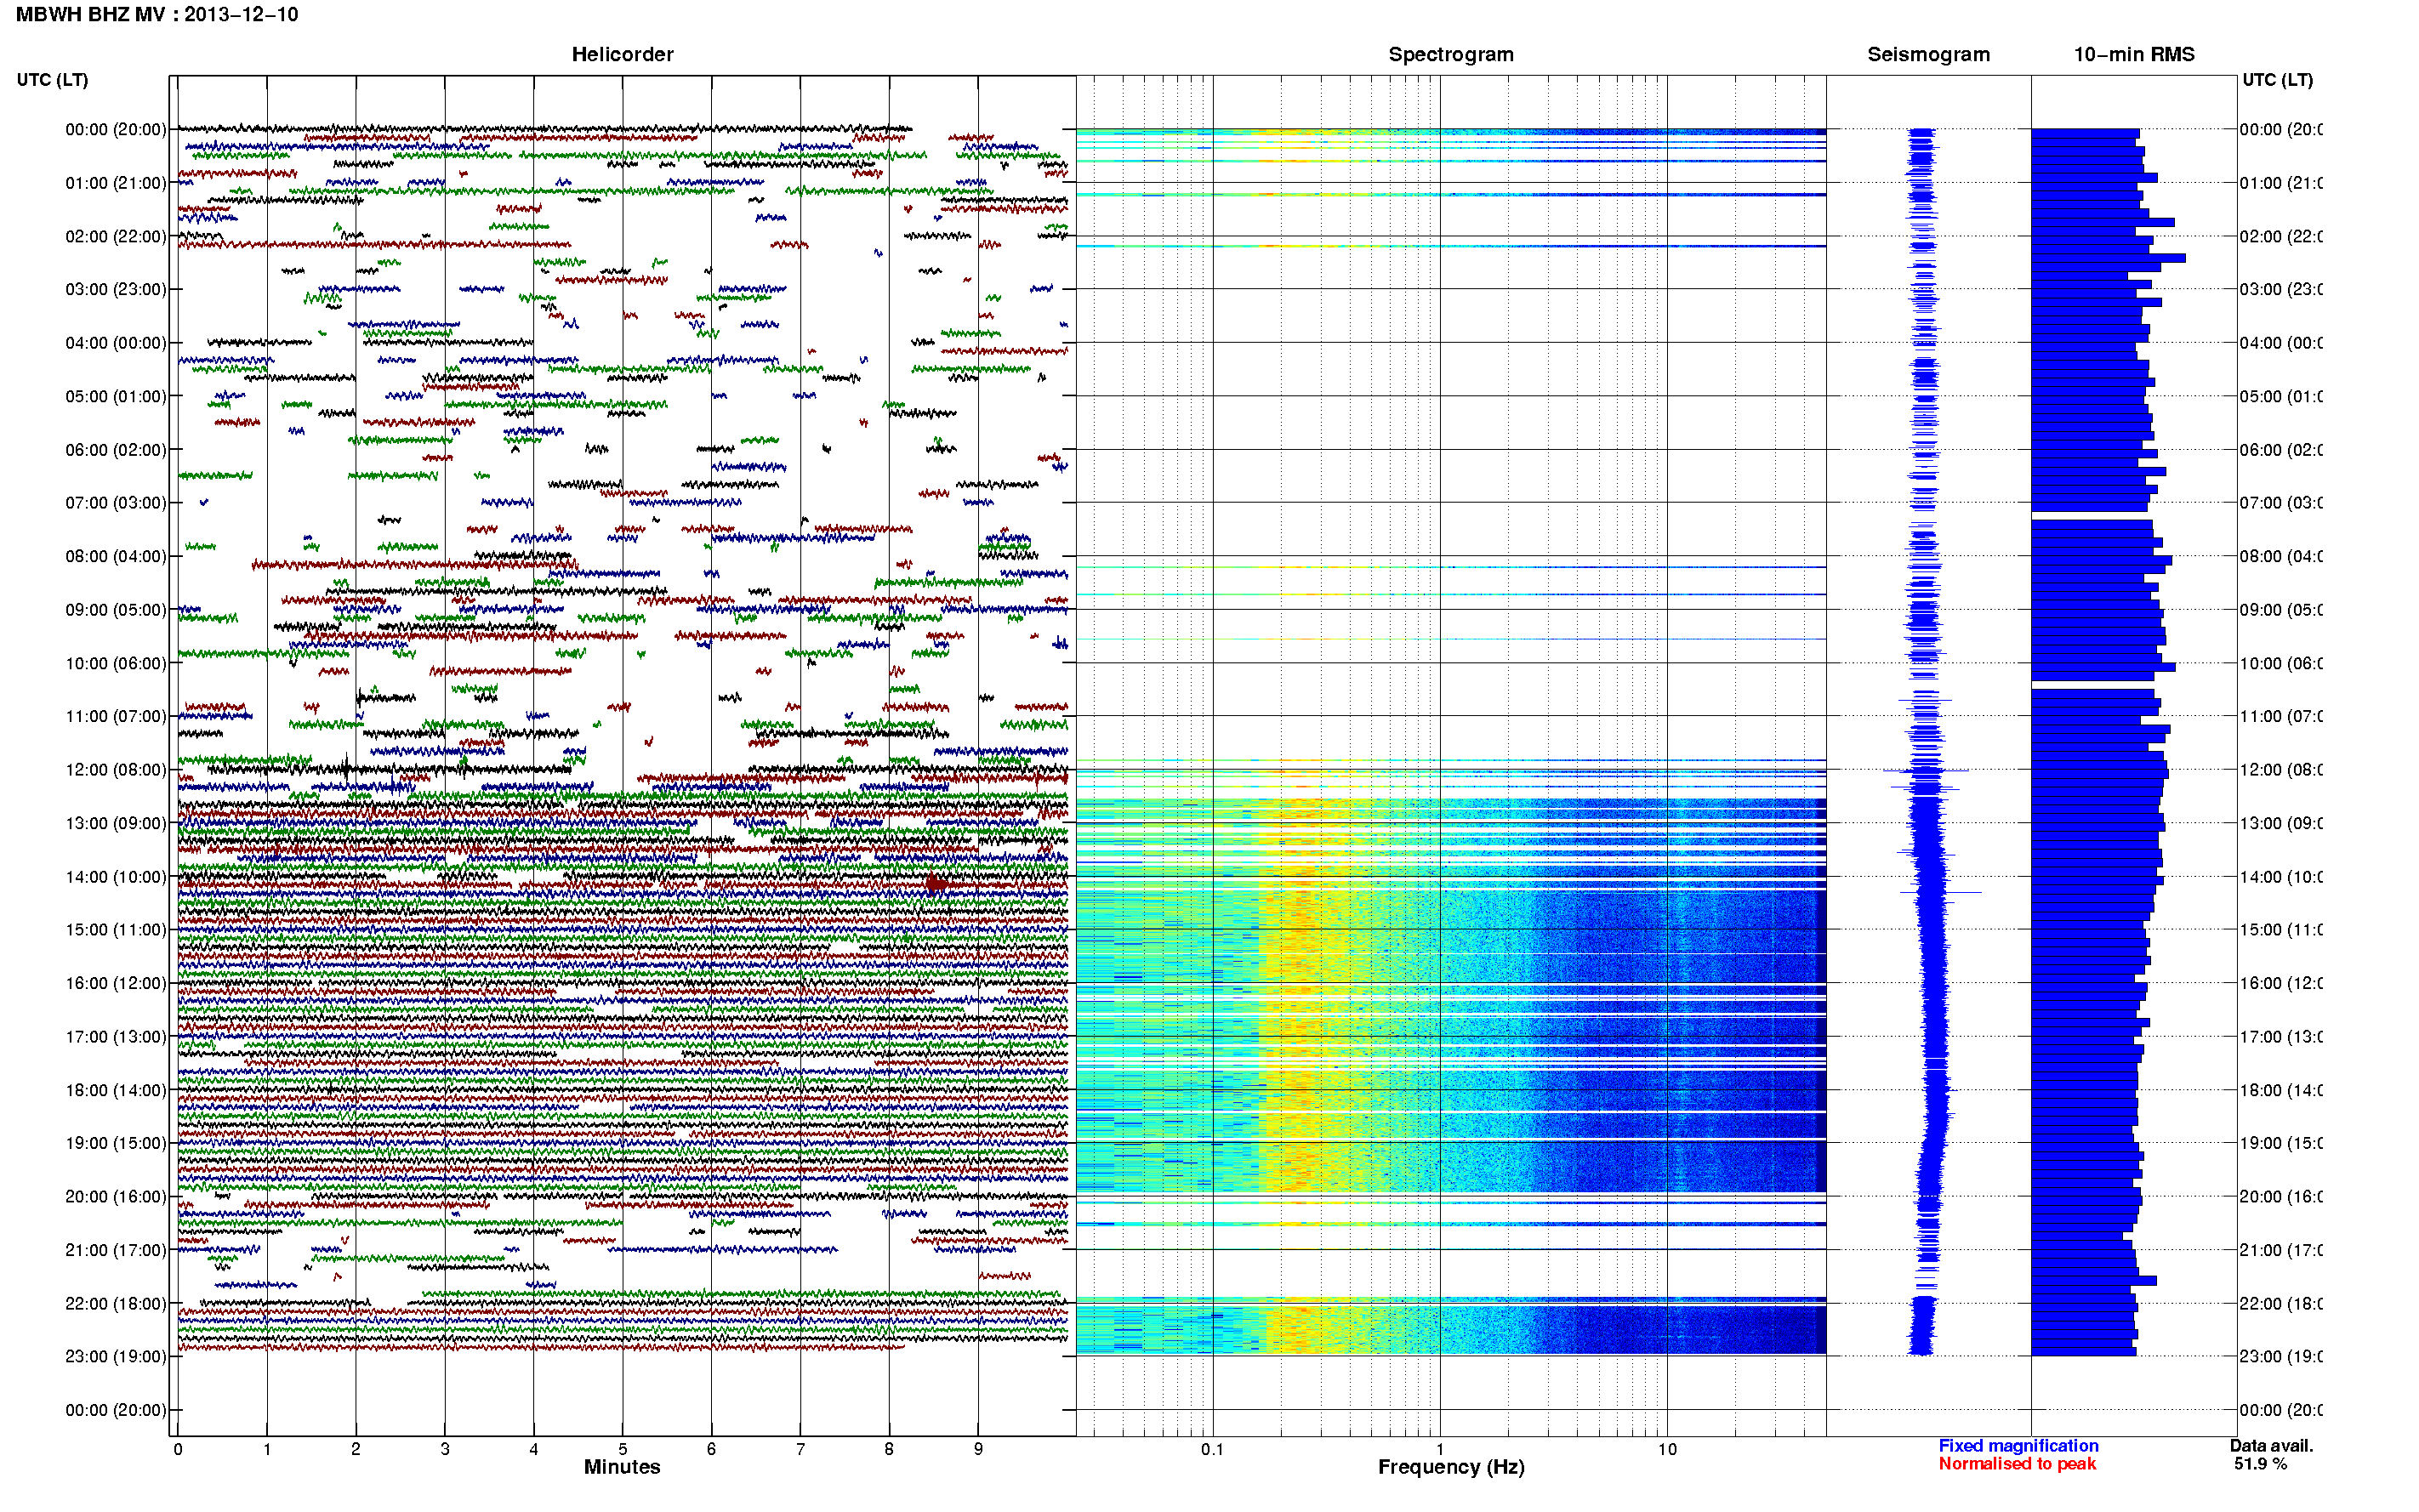Click the title text MBWH BHZ MV : 2013-12-10
The height and width of the screenshot is (1512, 2419).
pos(157,15)
